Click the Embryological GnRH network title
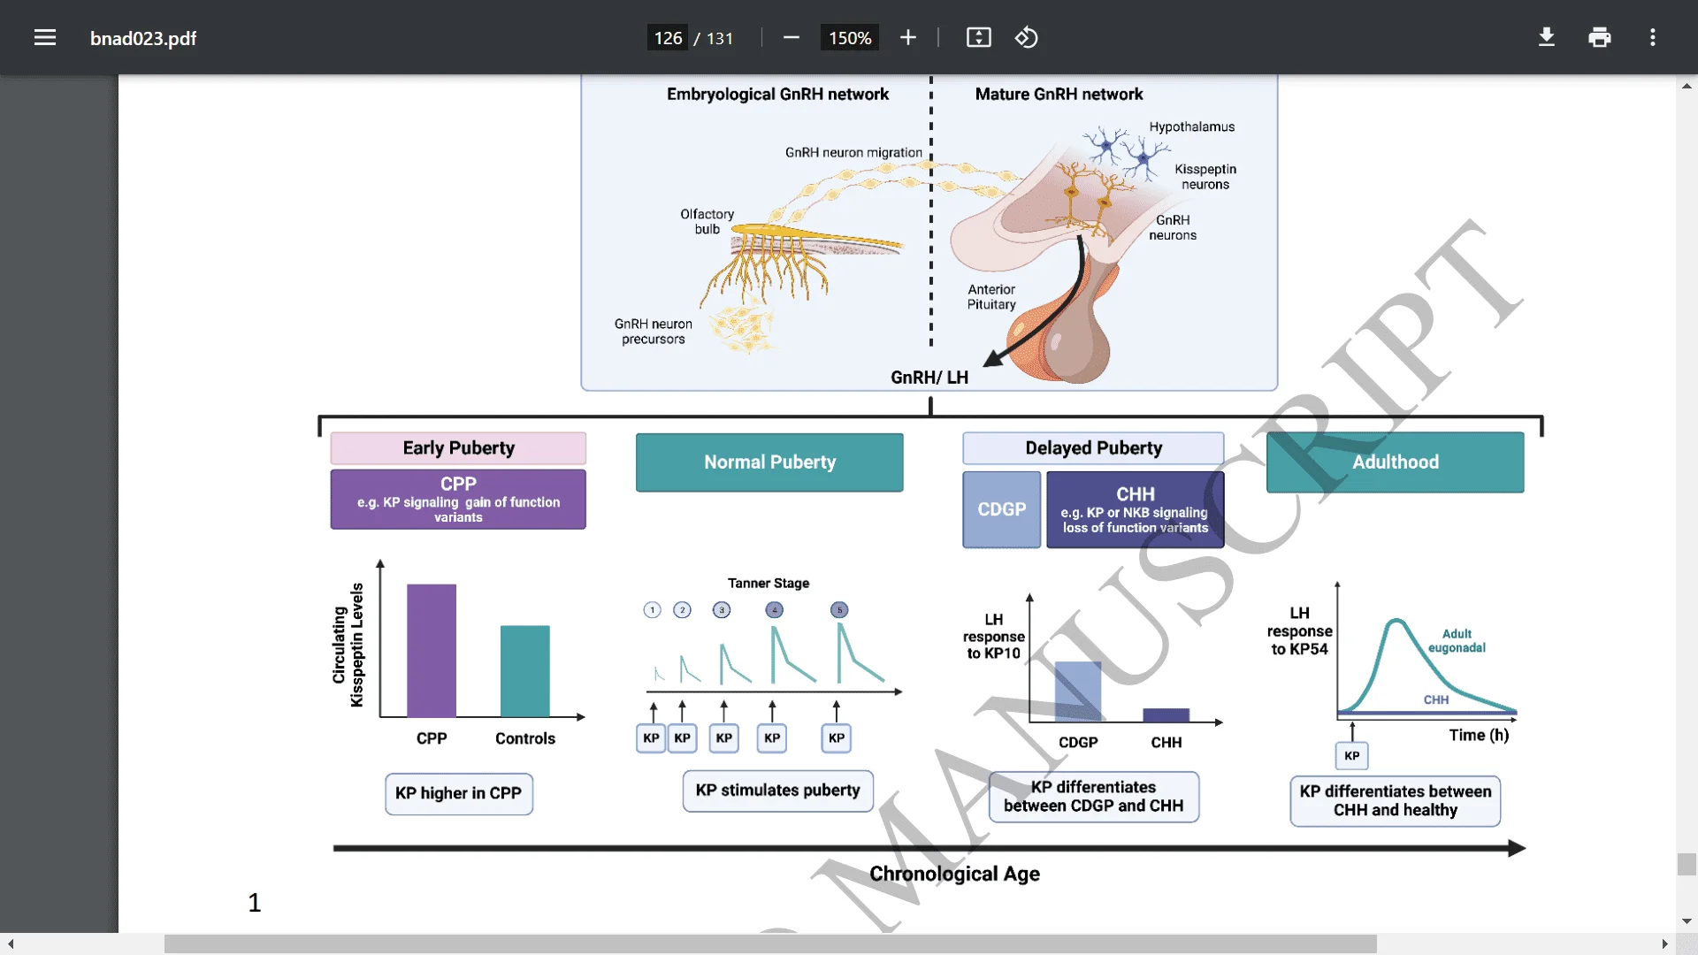The width and height of the screenshot is (1698, 955). [x=777, y=94]
